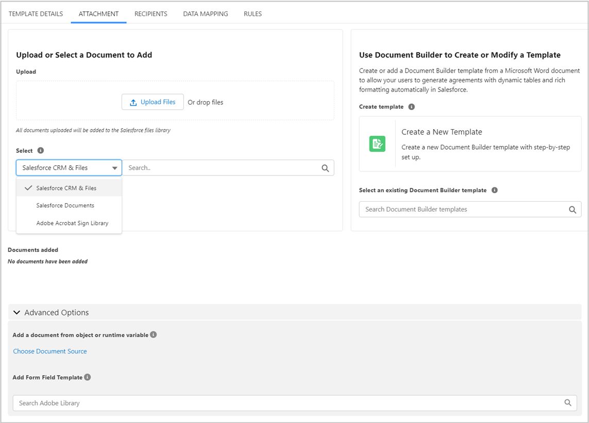Click the Documents added label
Screen dimensions: 589x423
(x=33, y=250)
